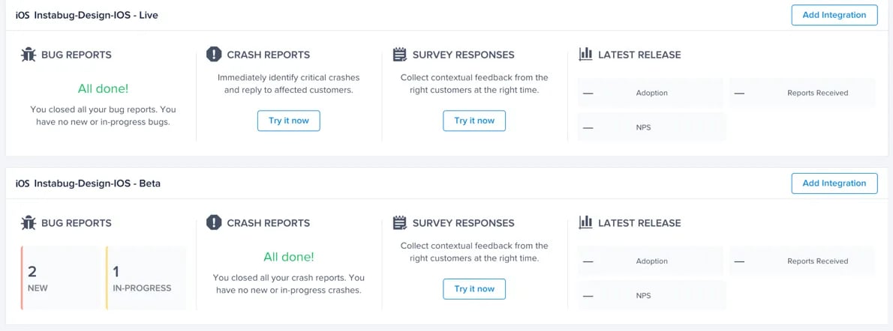Try survey responses now in Live app
Image resolution: width=893 pixels, height=331 pixels.
[x=474, y=121]
